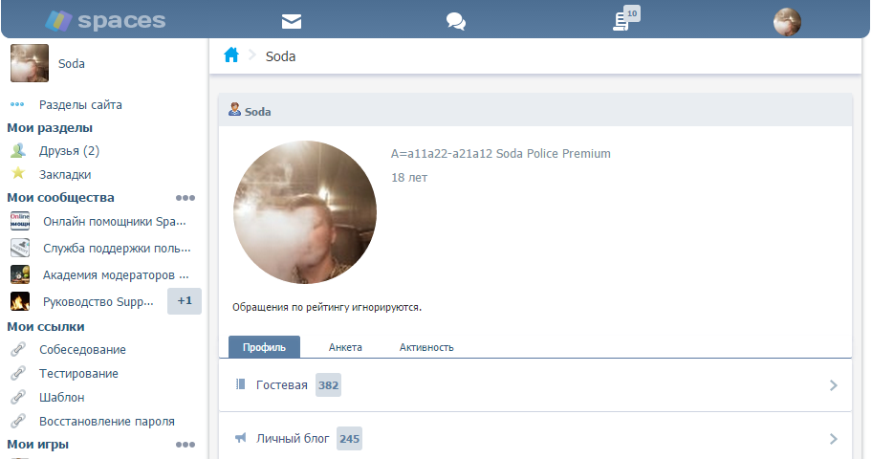Click the link icon beside Собеседование
872x459 pixels.
pyautogui.click(x=18, y=349)
